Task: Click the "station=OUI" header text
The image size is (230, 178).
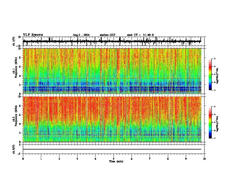Action: point(107,35)
